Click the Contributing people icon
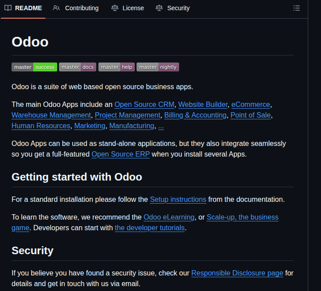 point(56,8)
